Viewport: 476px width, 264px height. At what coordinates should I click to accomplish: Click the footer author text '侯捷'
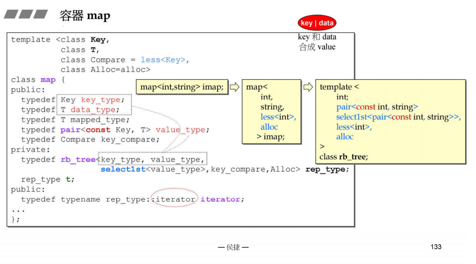(x=233, y=247)
